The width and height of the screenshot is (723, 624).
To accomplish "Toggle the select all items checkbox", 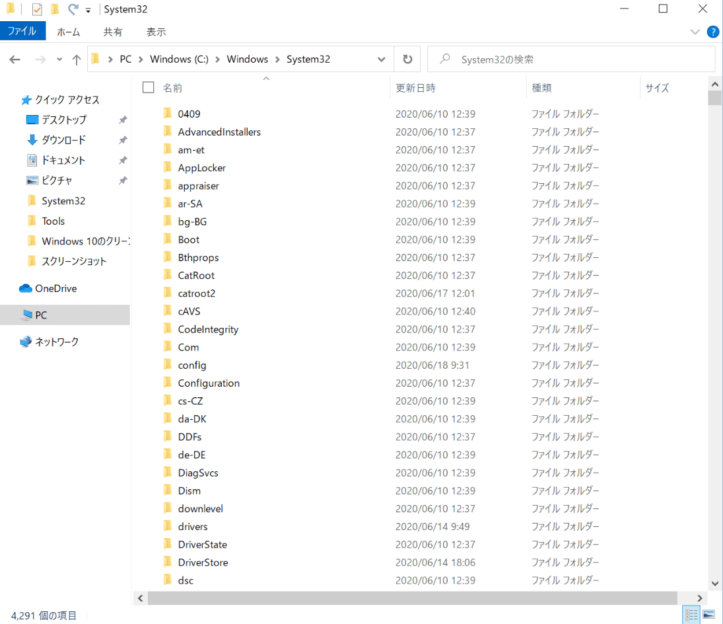I will coord(148,87).
